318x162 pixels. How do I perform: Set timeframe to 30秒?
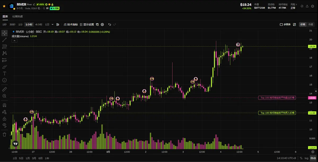pyautogui.click(x=12, y=24)
